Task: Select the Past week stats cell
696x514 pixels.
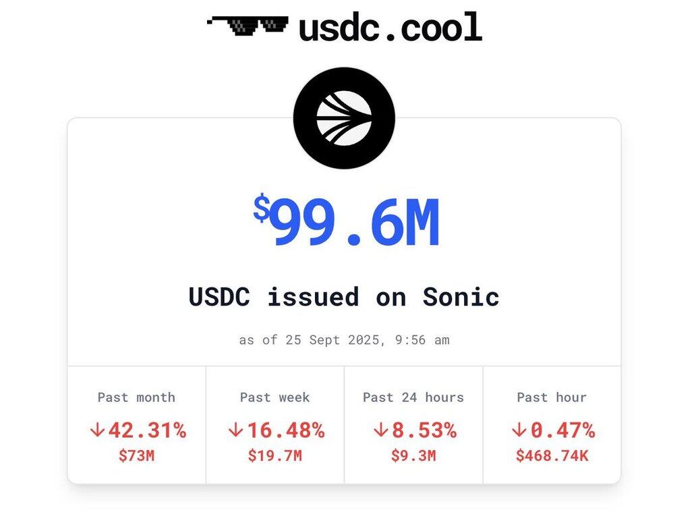Action: (275, 425)
